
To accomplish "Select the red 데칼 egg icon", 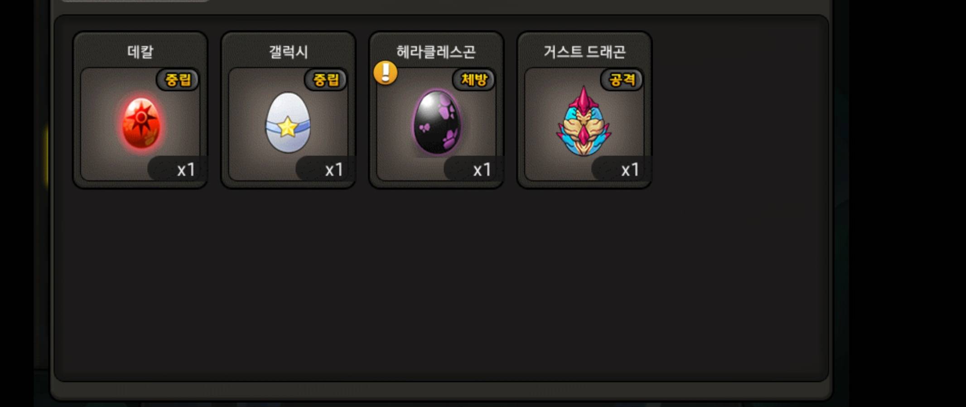I will click(x=141, y=123).
